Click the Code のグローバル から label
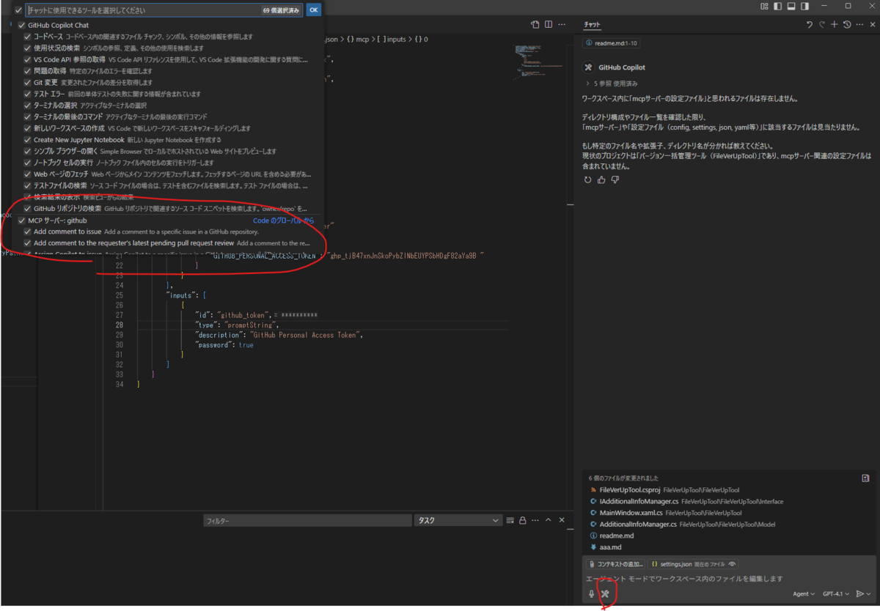Screen dimensions: 880x611 283,220
